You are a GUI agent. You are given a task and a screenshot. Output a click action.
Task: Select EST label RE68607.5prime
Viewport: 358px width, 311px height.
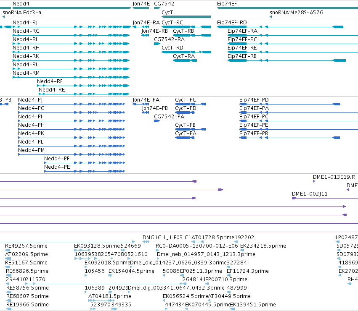pos(27,296)
